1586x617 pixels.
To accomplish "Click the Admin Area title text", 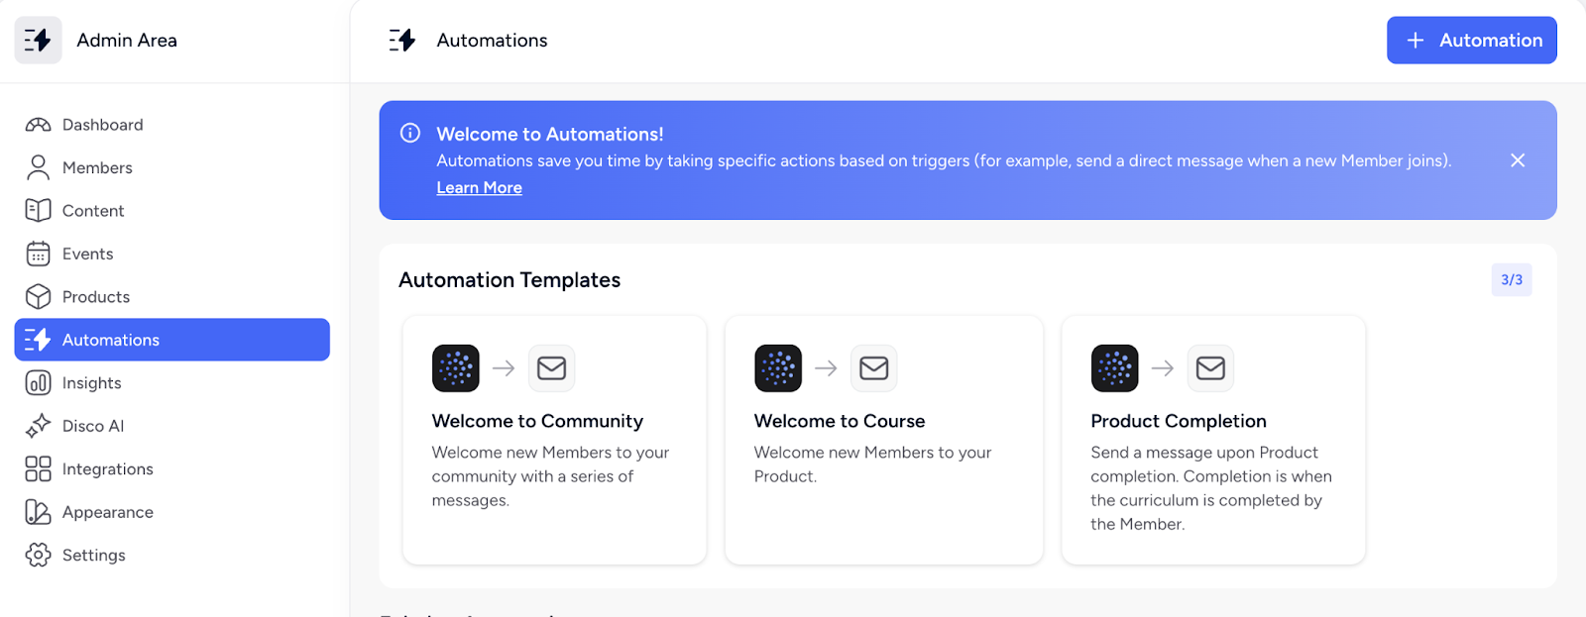I will (x=127, y=41).
